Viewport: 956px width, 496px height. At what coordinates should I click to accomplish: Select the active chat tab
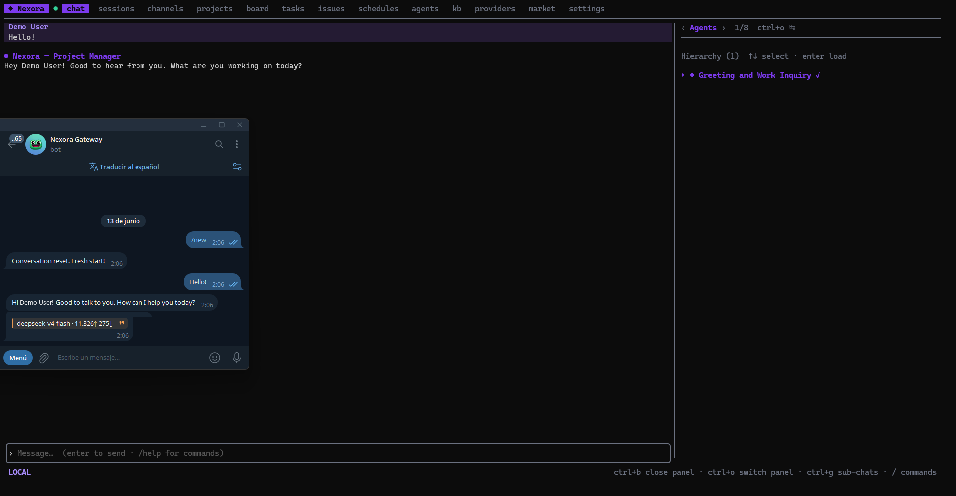pos(76,9)
